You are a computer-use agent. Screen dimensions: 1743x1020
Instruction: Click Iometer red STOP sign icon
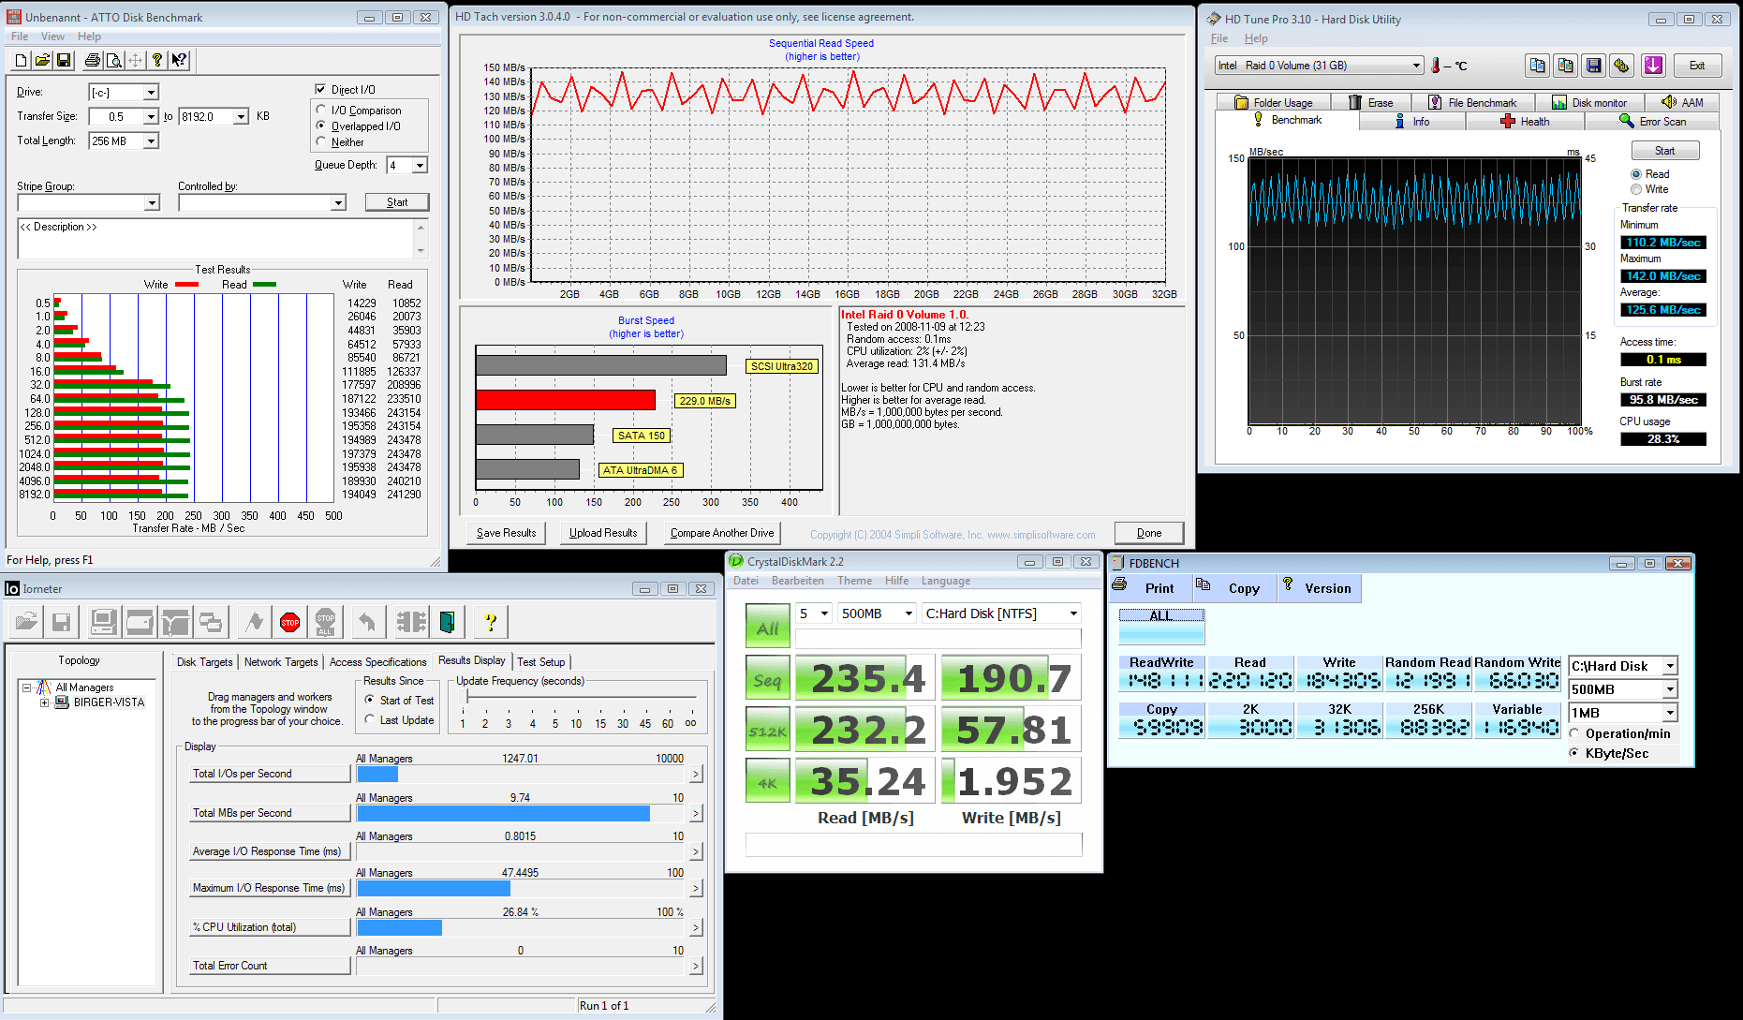290,622
